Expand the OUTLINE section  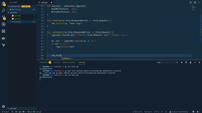(13, 109)
